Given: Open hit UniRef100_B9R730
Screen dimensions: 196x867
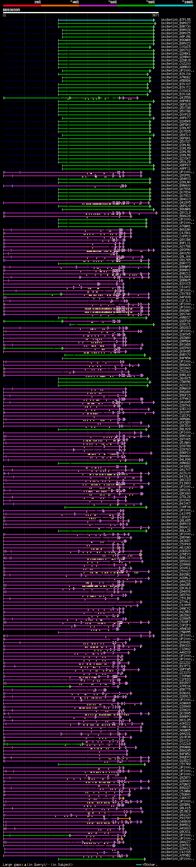Looking at the screenshot, I should [176, 26].
